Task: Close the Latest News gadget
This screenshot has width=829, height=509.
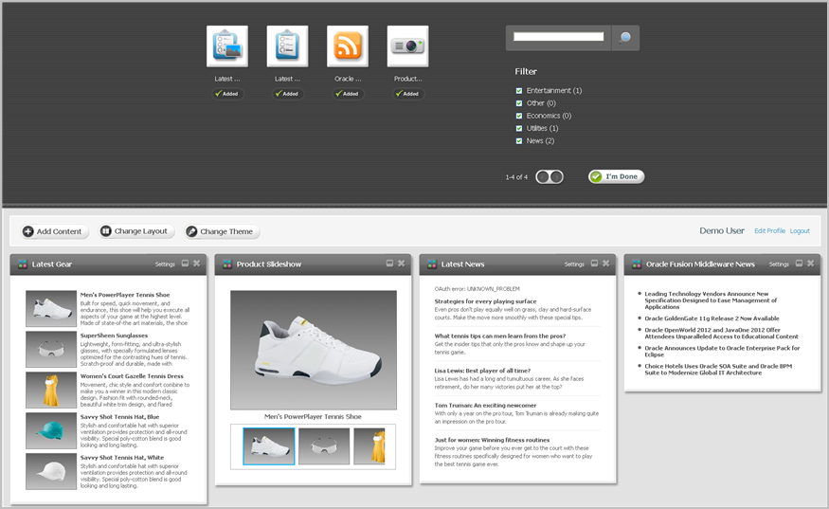Action: (x=606, y=264)
